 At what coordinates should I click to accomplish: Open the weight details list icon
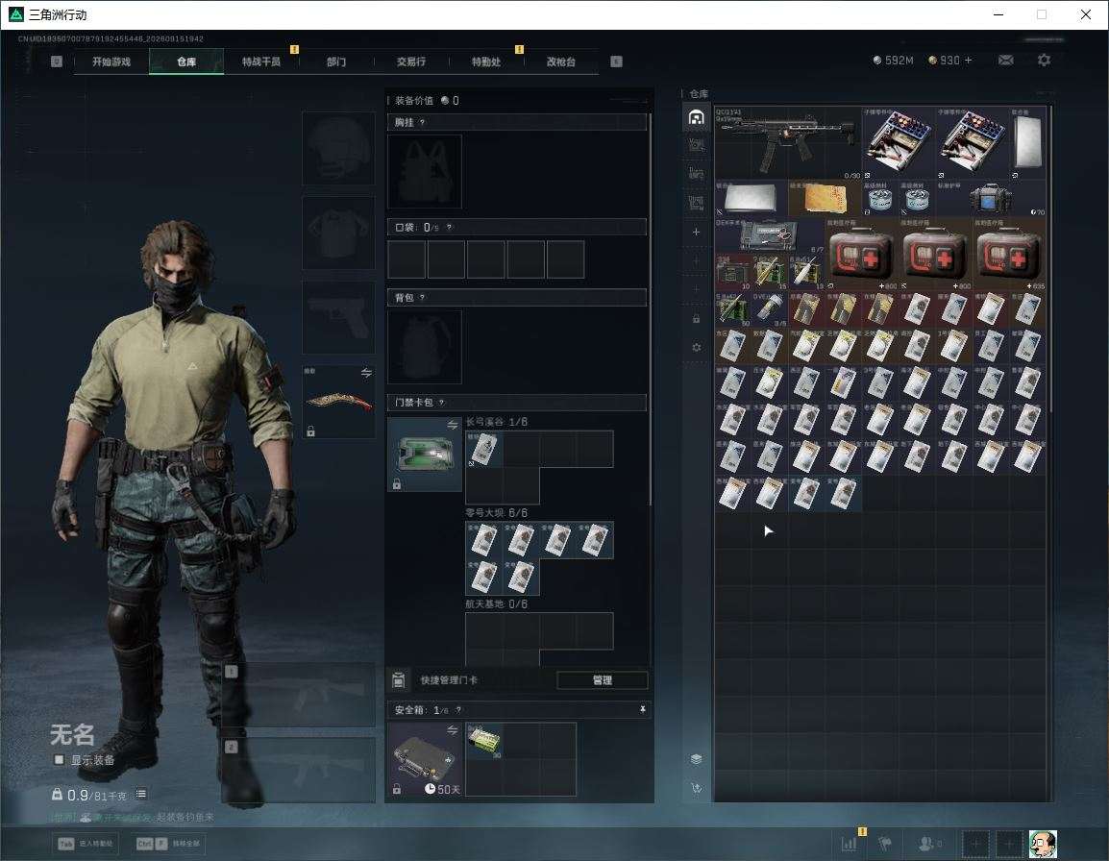click(x=141, y=795)
